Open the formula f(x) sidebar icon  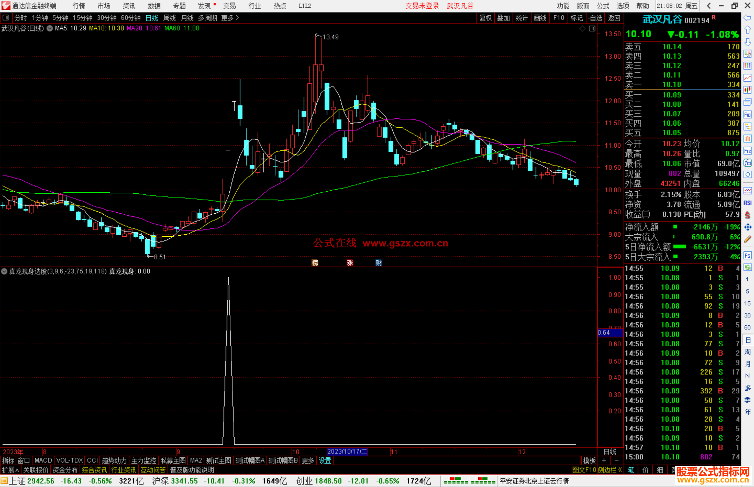tap(747, 163)
